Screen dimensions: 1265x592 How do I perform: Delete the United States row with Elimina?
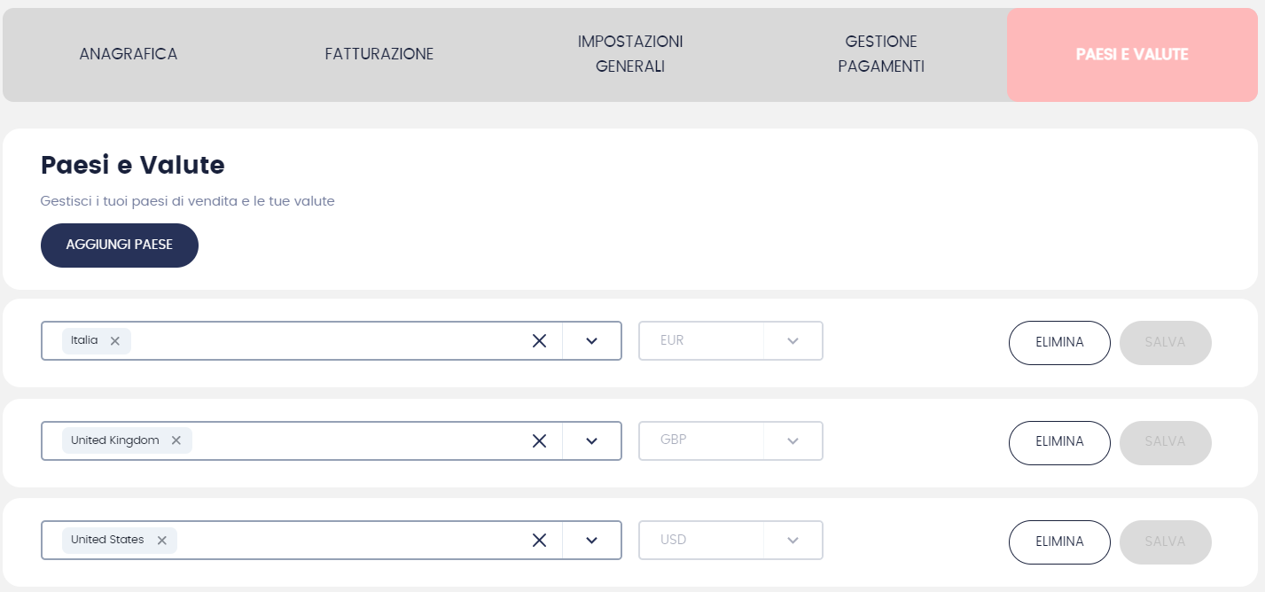(x=1059, y=541)
